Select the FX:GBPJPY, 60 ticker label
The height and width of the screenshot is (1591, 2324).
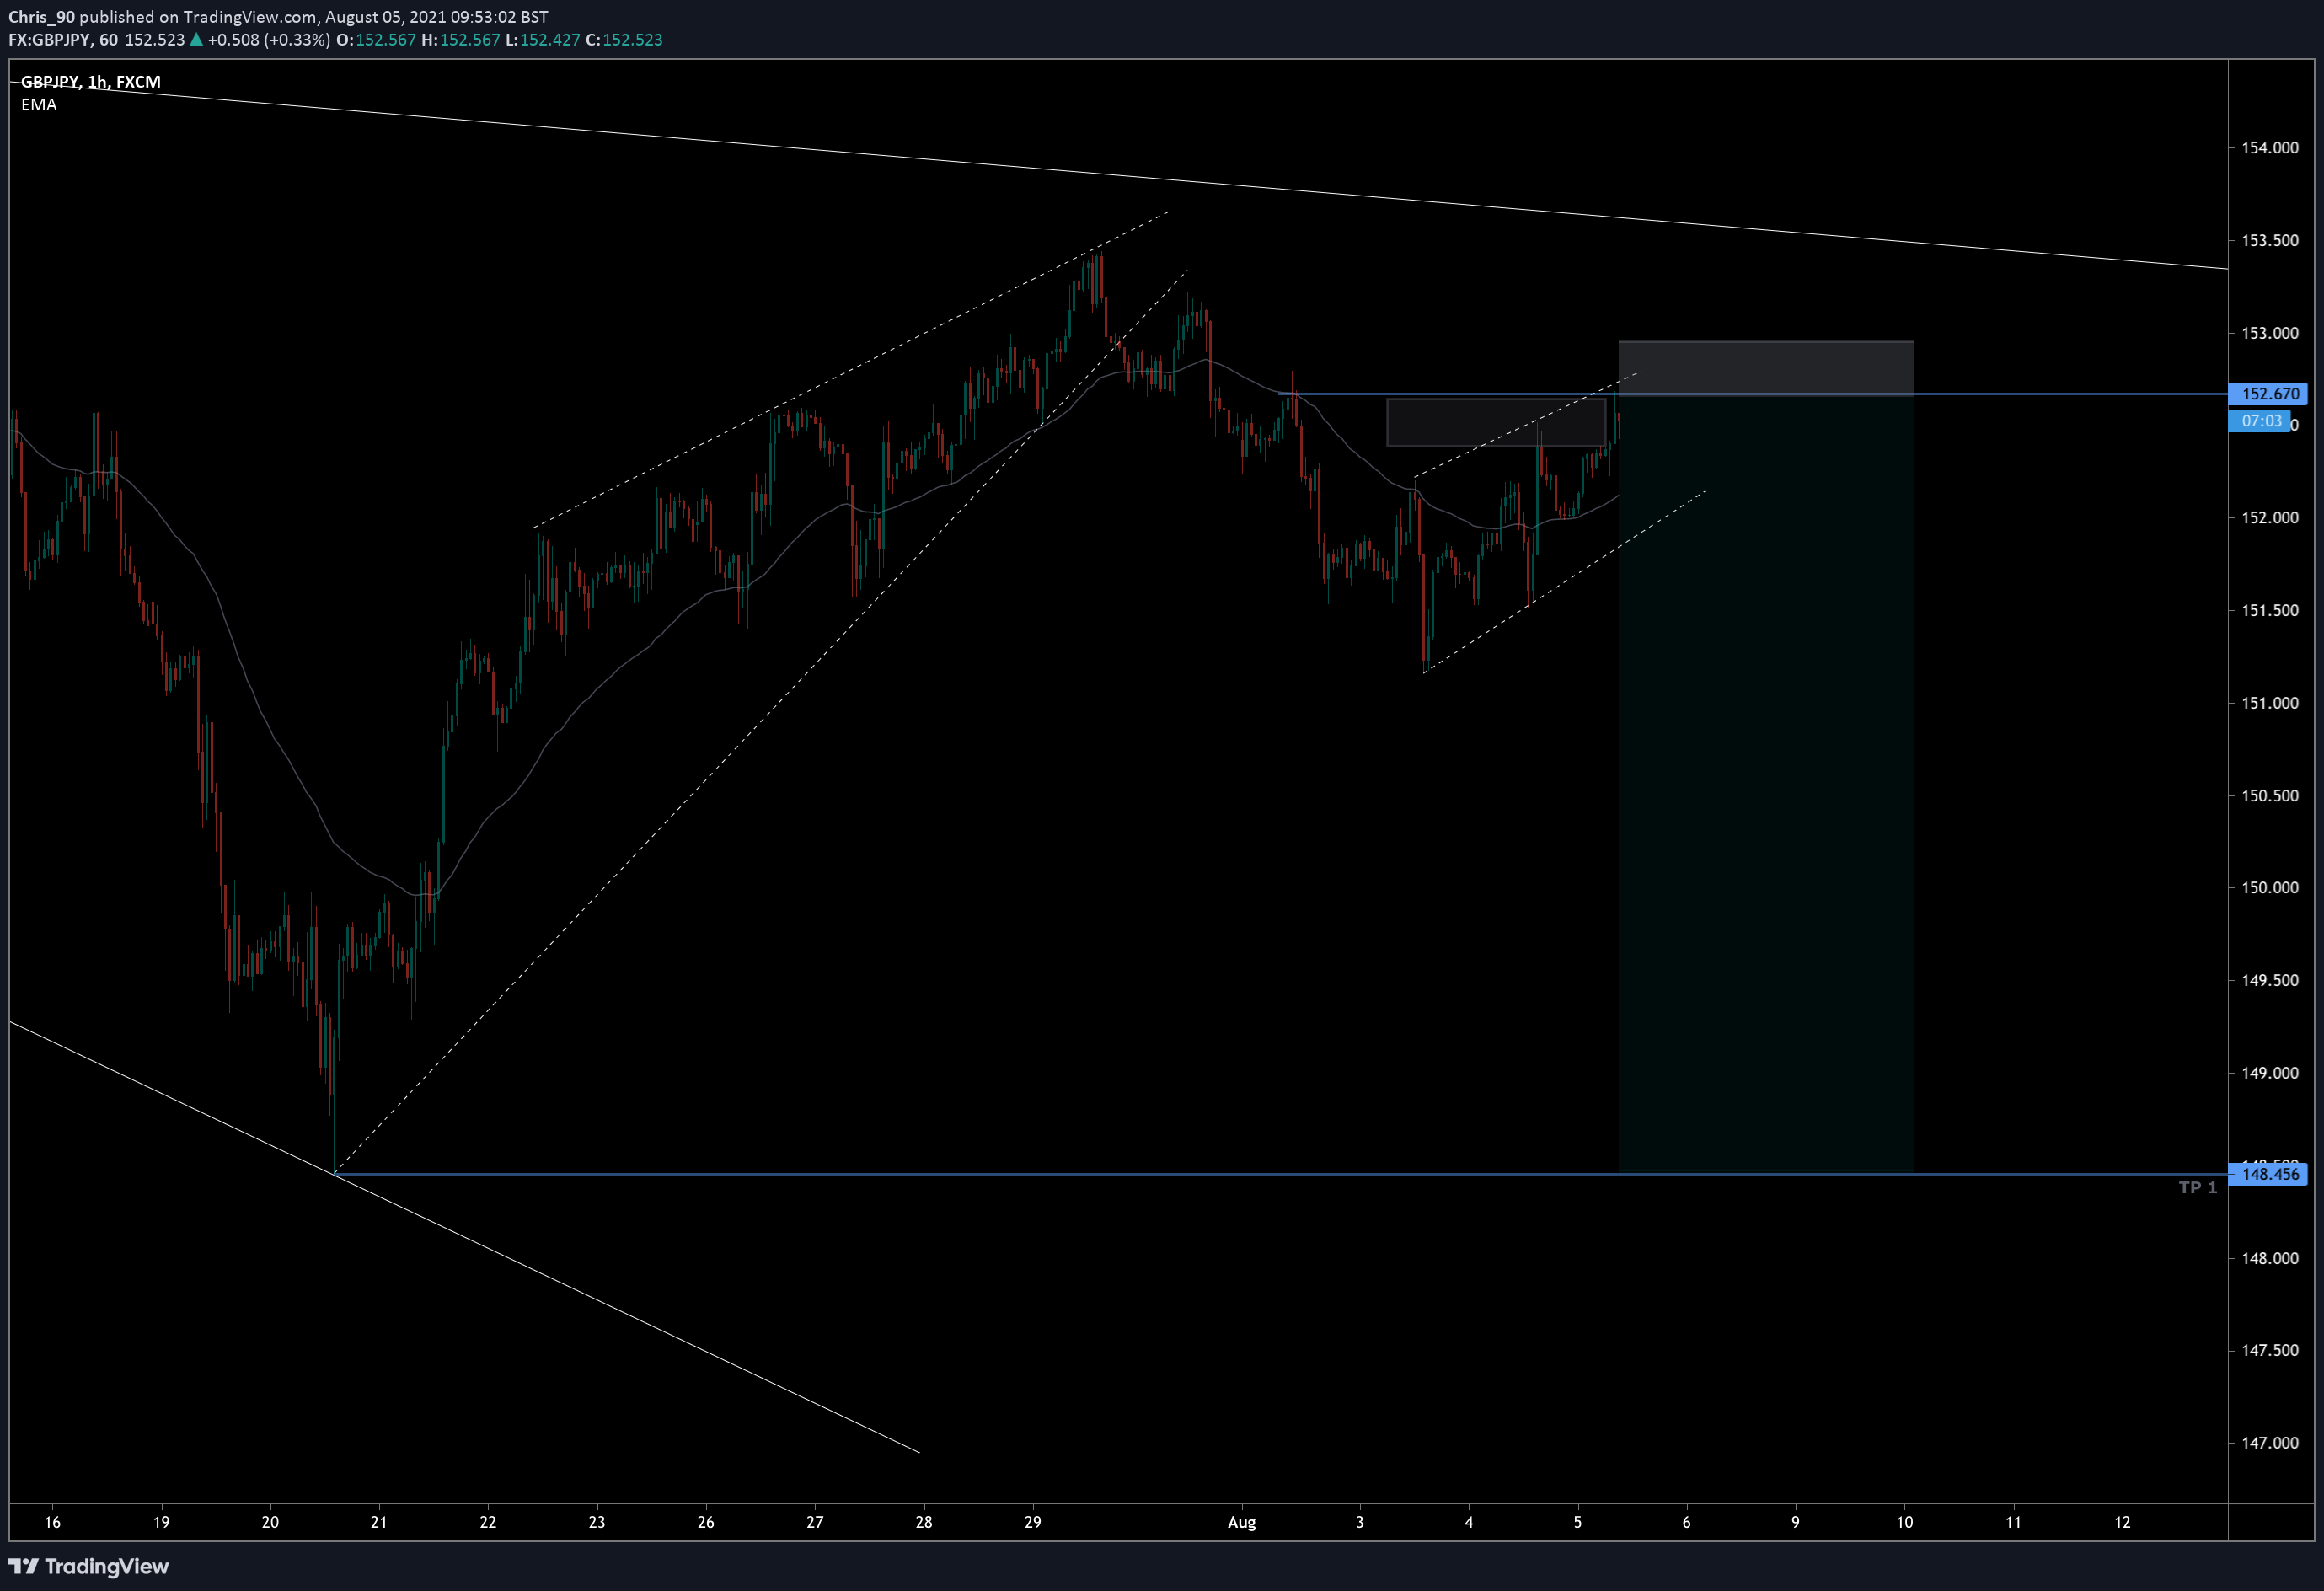point(63,40)
